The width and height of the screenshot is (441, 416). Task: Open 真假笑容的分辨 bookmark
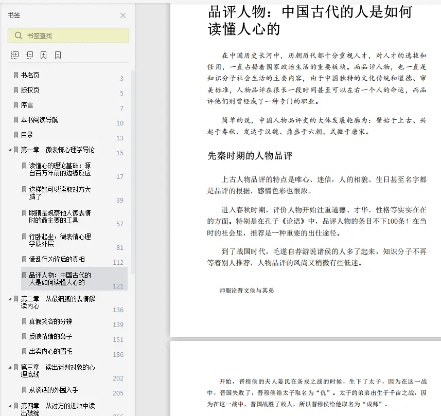click(50, 321)
